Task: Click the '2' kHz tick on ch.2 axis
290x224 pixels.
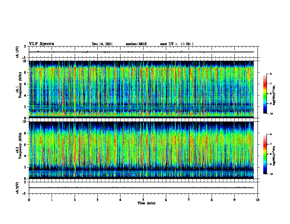Action: (25, 167)
